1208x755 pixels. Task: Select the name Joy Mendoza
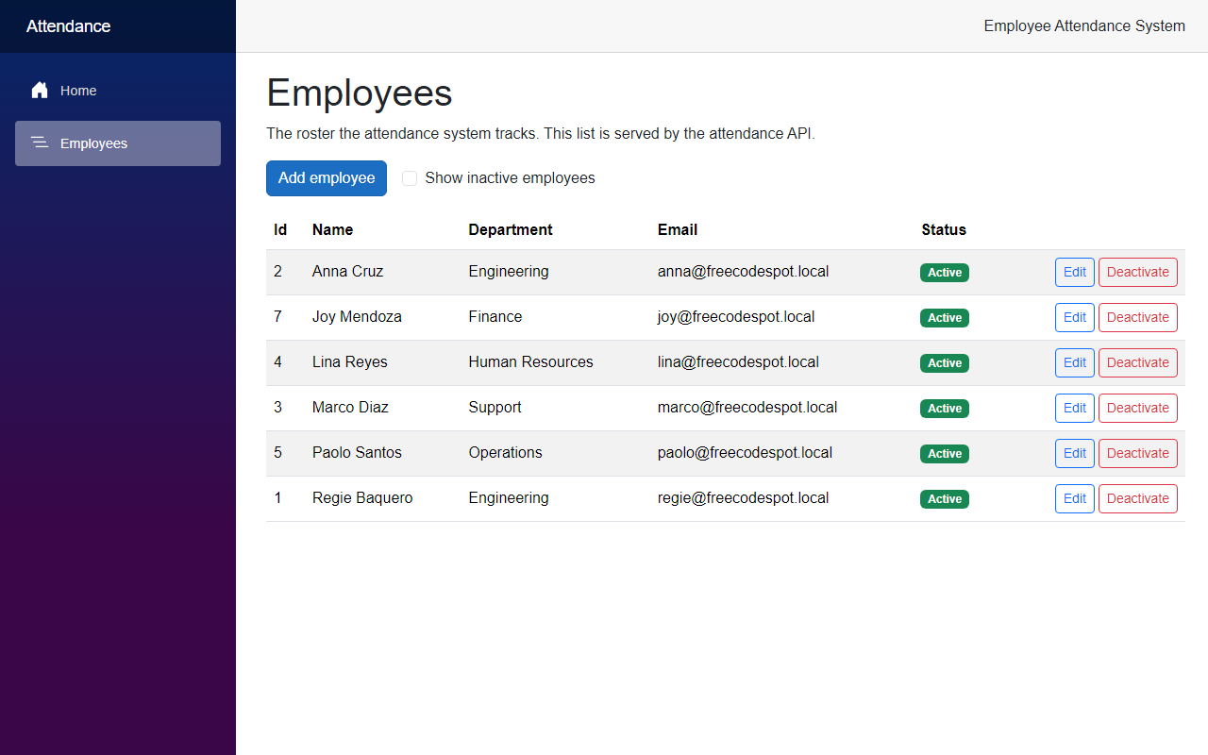(357, 316)
